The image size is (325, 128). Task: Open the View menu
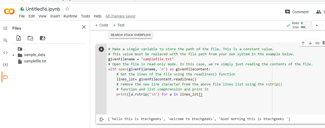[x=43, y=16]
